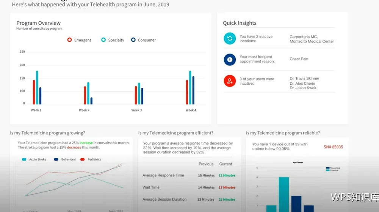
Task: Select Dr. Jason Kwok in inactive users
Action: tap(303, 88)
